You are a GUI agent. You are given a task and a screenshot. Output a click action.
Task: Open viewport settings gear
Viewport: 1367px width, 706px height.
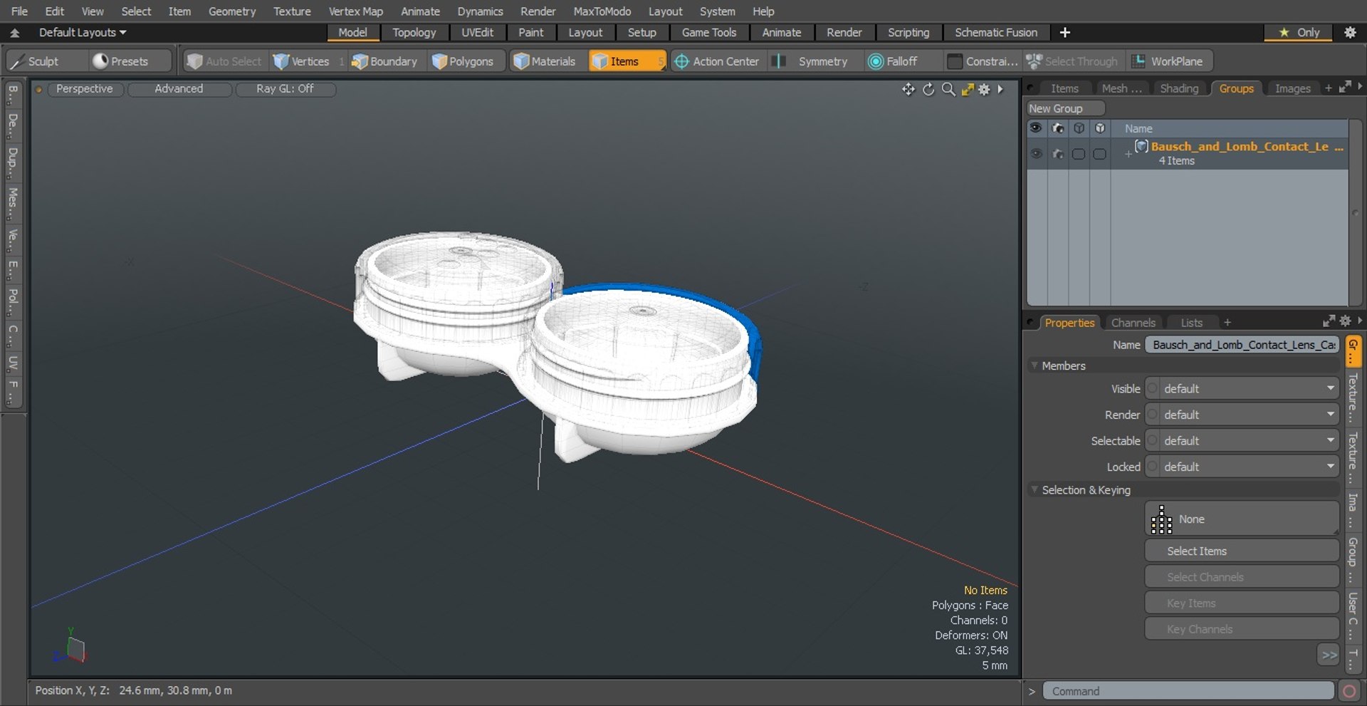(x=984, y=89)
